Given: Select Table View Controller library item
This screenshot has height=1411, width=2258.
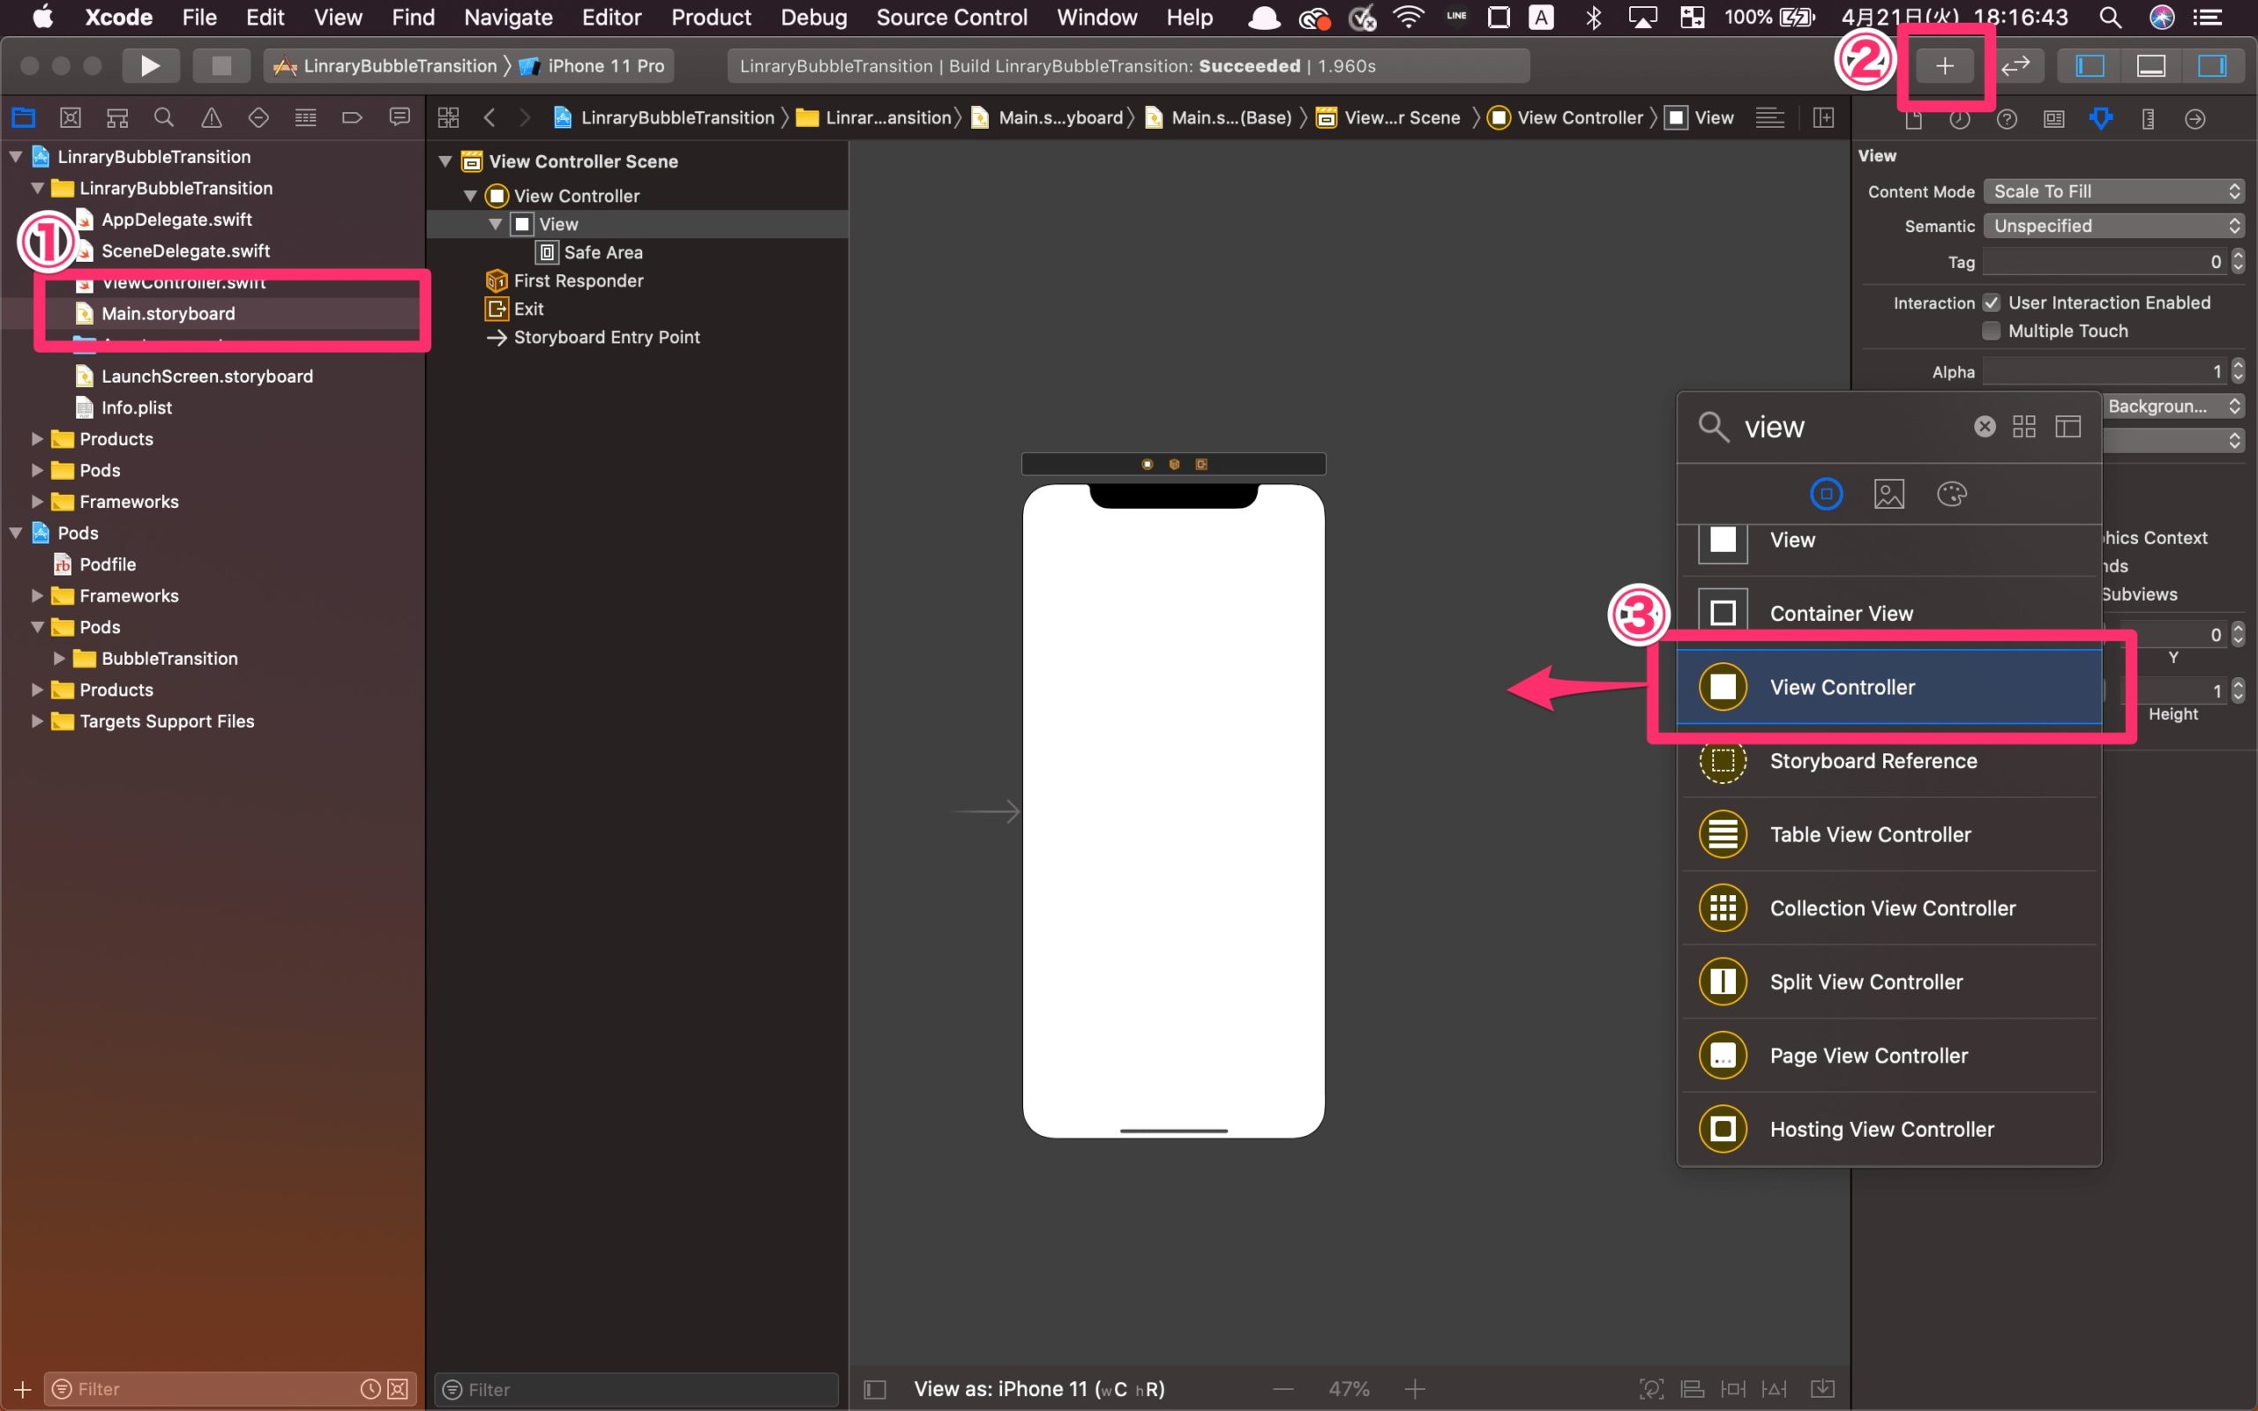Looking at the screenshot, I should pyautogui.click(x=1888, y=835).
